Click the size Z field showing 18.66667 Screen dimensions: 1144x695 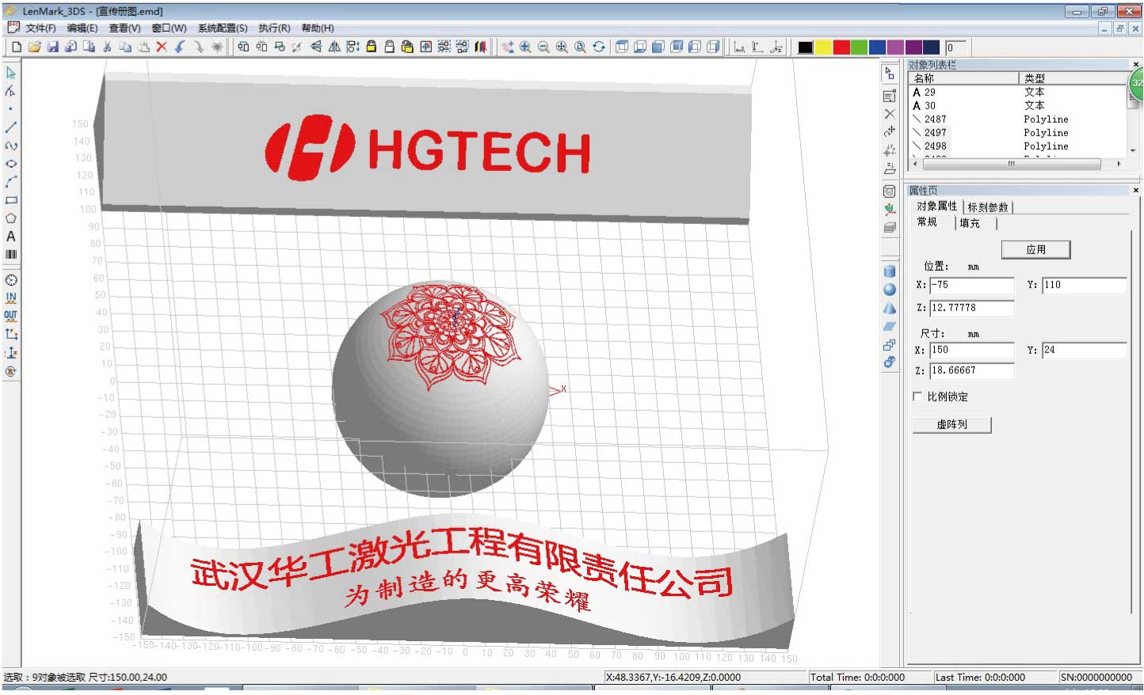click(971, 370)
